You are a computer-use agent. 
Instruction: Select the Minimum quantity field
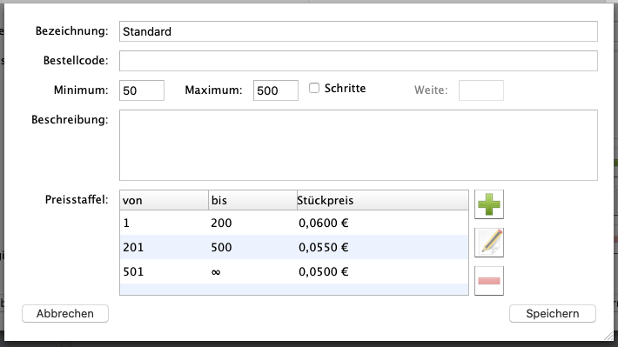coord(142,90)
